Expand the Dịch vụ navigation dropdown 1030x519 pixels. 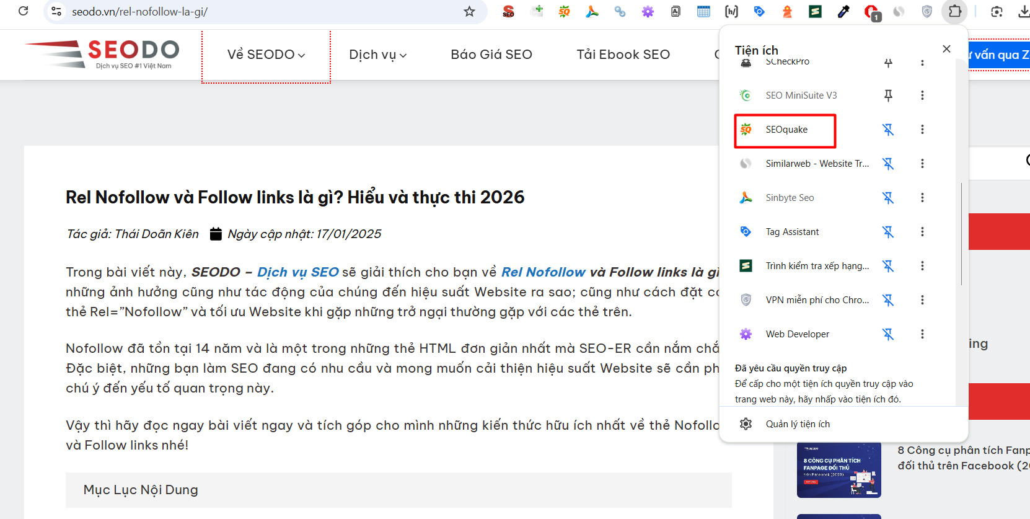click(377, 55)
